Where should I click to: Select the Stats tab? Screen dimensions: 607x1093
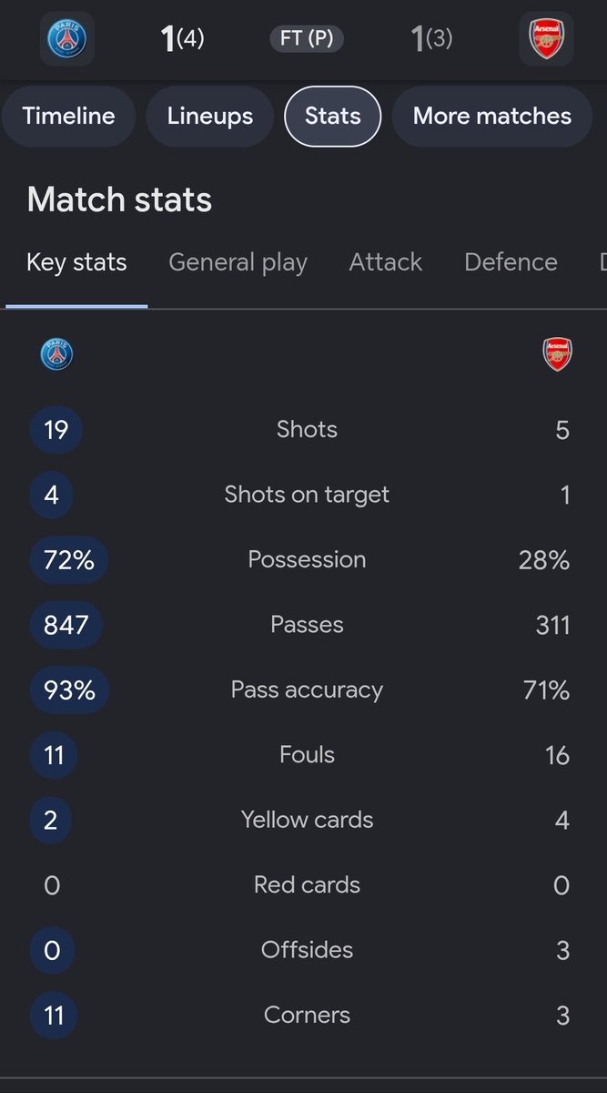(333, 116)
